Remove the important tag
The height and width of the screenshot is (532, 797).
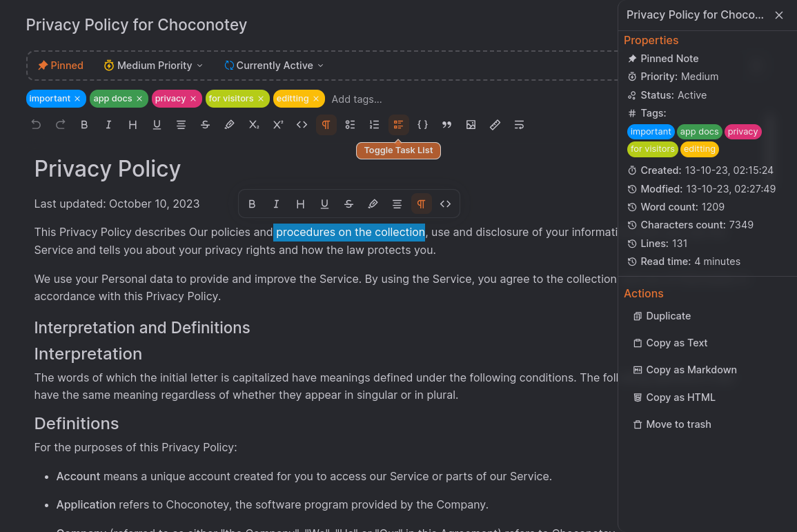pos(77,99)
